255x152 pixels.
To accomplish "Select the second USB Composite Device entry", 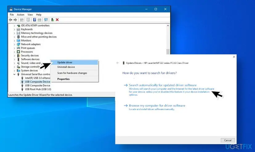I will point(37,85).
